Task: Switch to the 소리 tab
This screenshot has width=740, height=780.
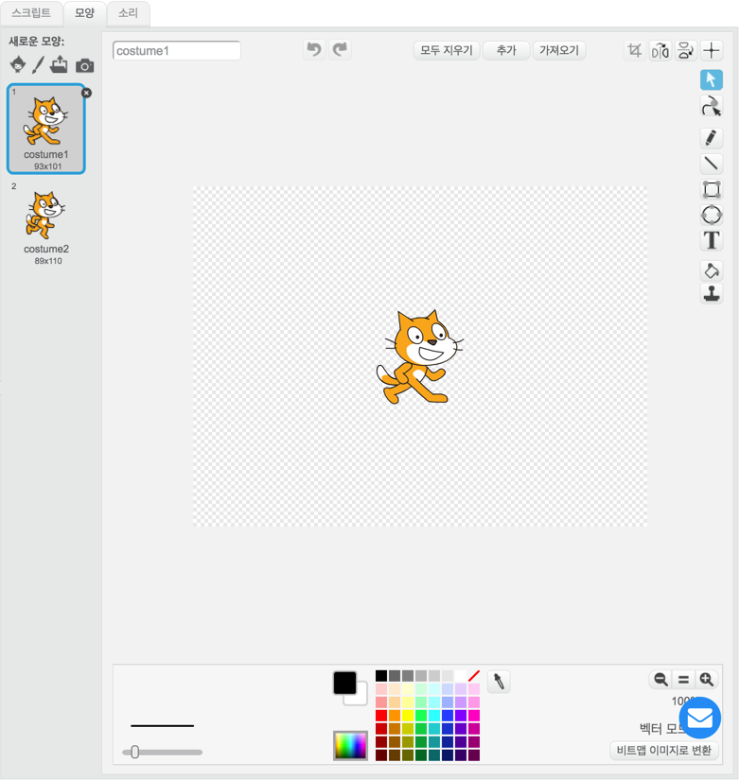Action: point(128,13)
